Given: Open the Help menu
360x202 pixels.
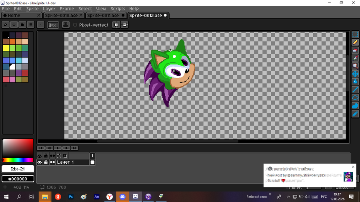Looking at the screenshot, I should pos(134,9).
